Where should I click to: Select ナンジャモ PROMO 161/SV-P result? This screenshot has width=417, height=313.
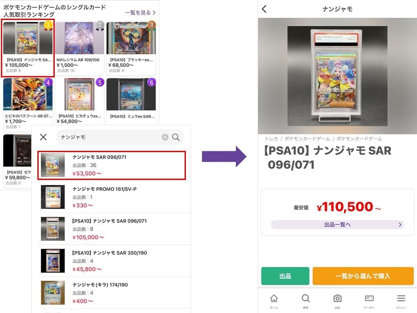[x=112, y=197]
